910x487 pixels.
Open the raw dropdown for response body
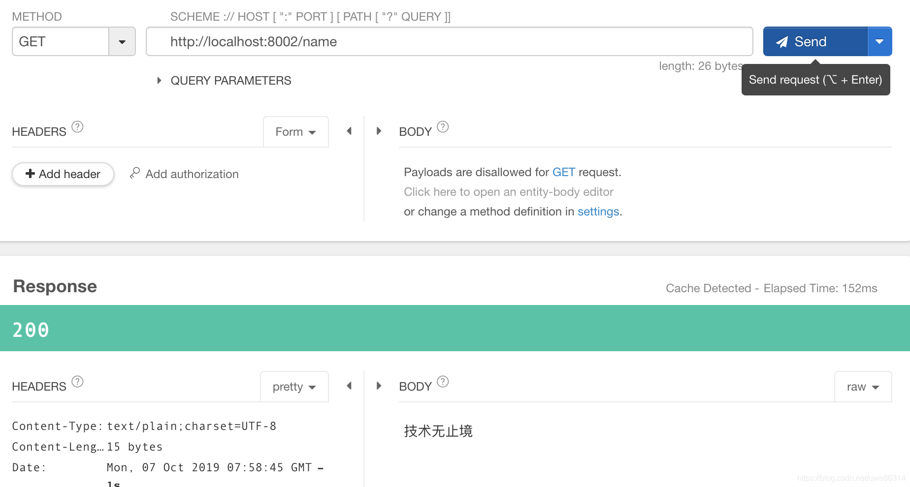coord(863,387)
